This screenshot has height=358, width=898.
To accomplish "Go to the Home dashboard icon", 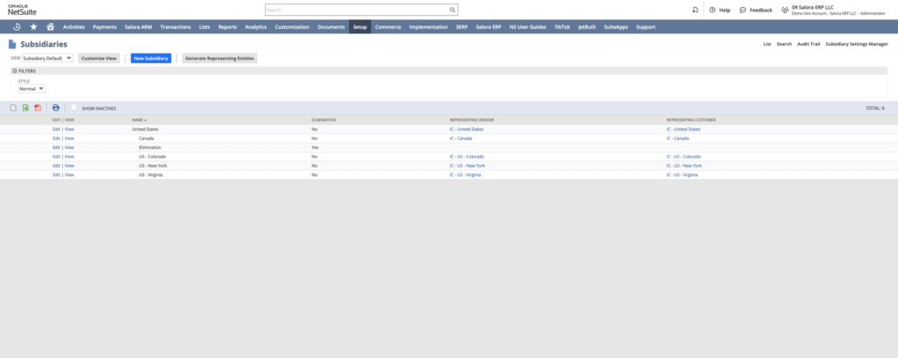I will [50, 27].
